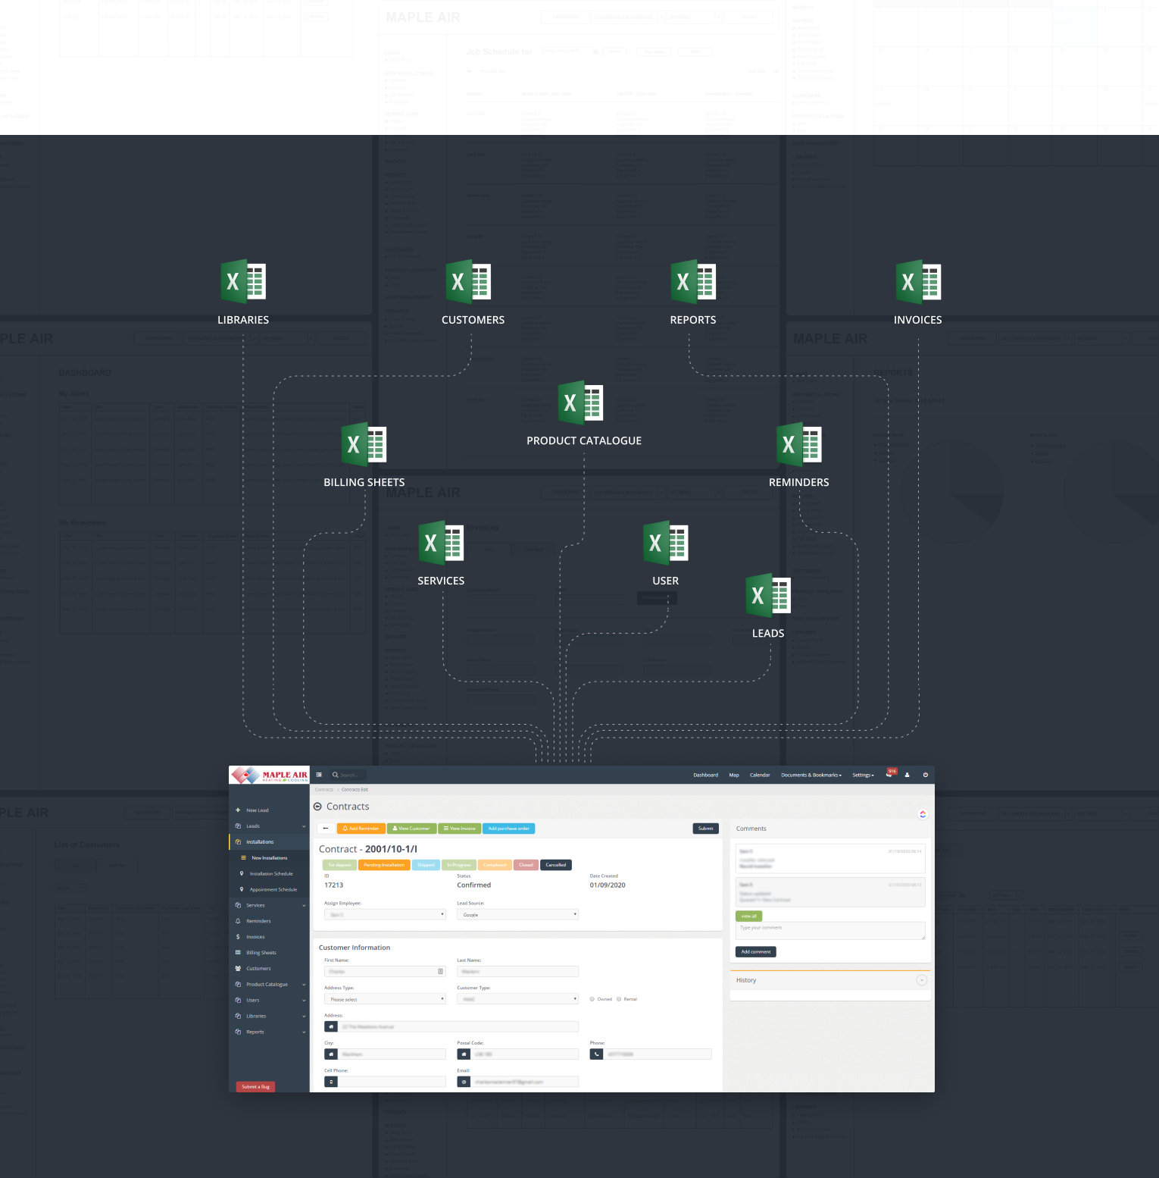Select the Rental radio button
The image size is (1159, 1178).
point(619,999)
